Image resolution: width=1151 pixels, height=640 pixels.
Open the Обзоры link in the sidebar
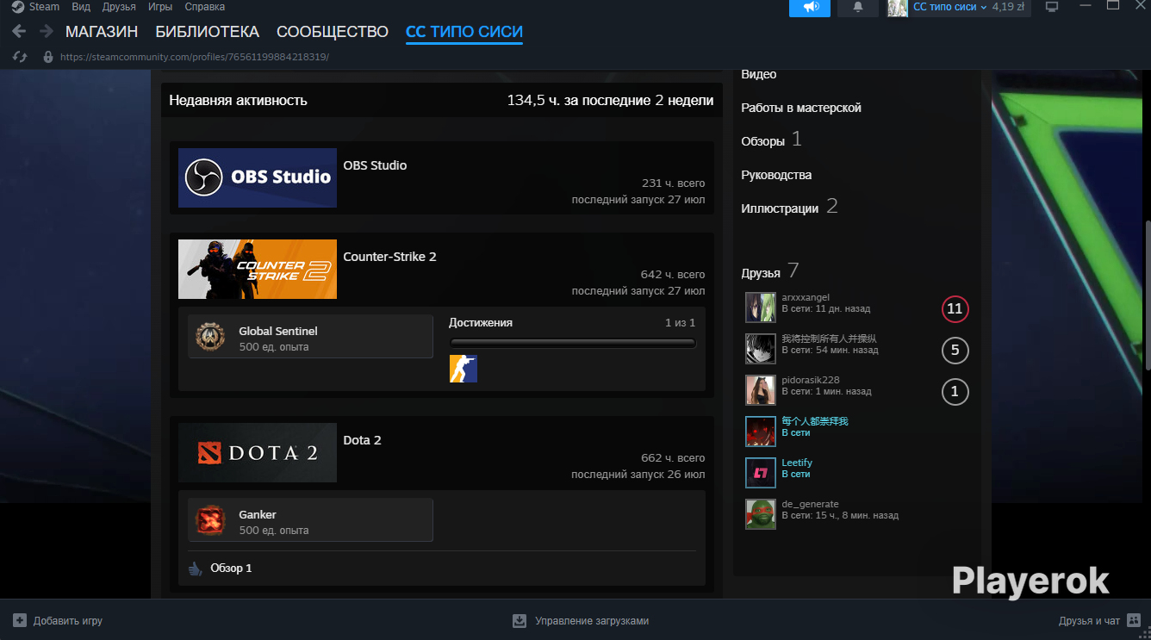click(763, 141)
